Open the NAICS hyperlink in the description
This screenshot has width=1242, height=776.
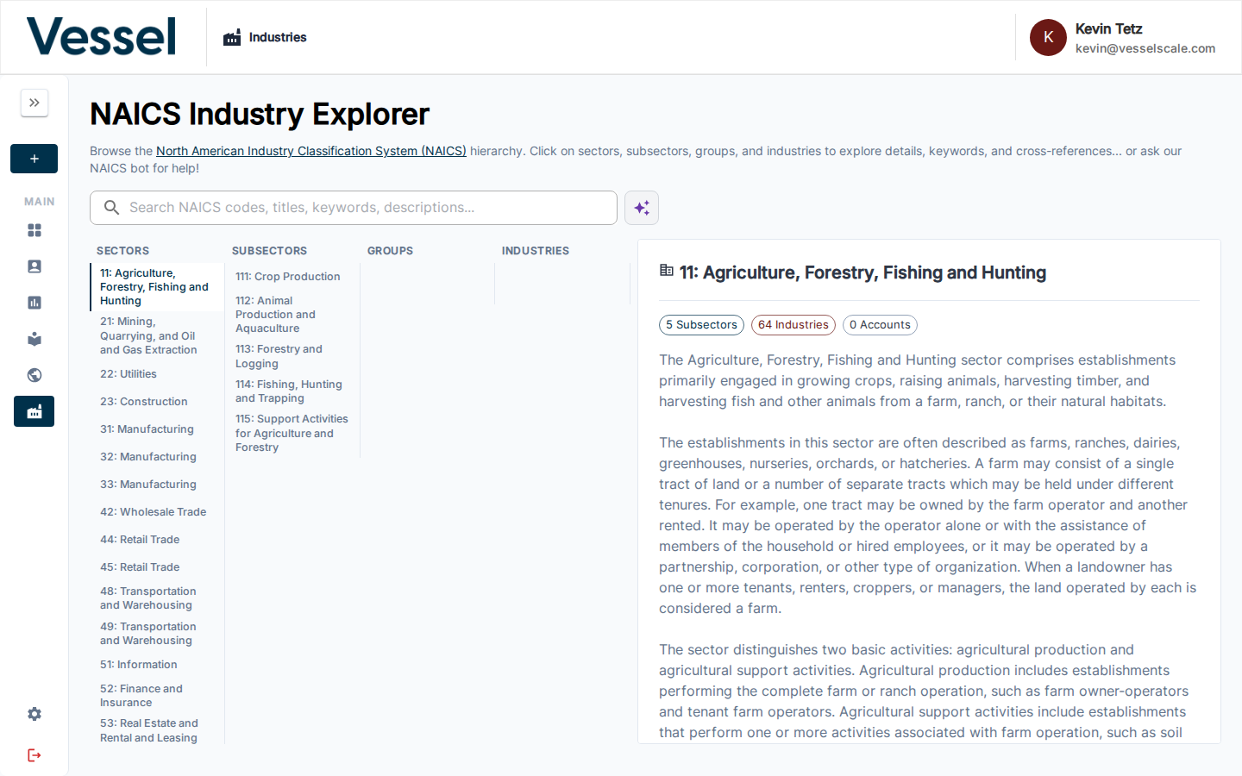(310, 151)
